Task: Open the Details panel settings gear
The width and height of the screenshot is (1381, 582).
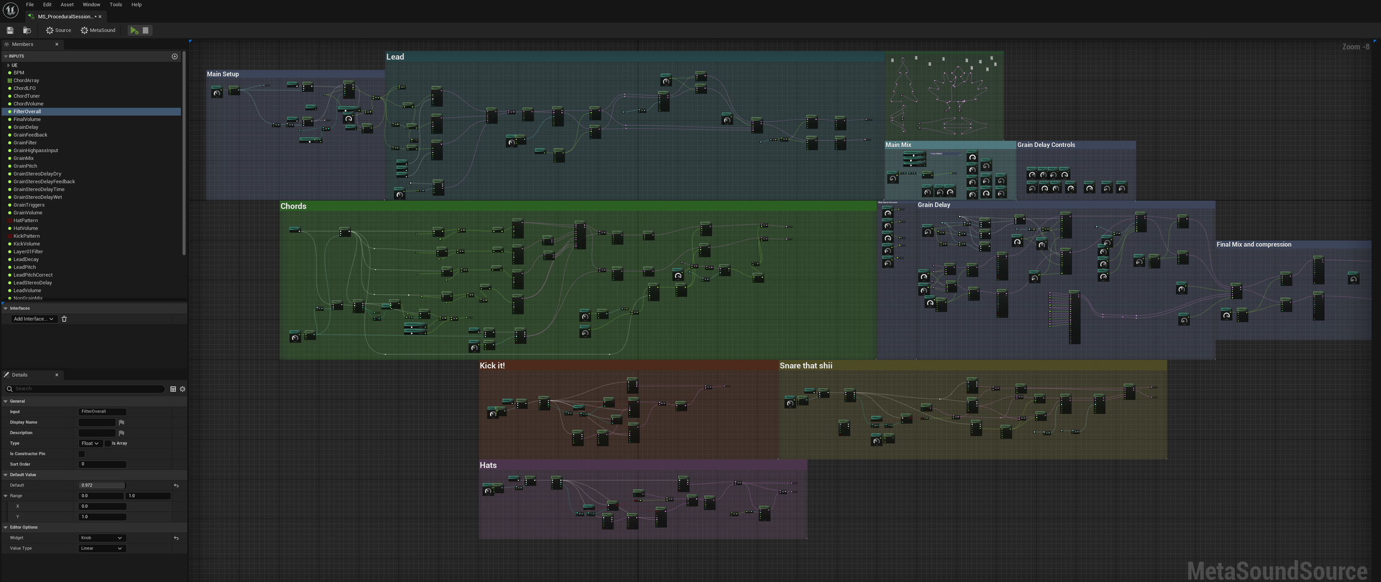Action: click(182, 389)
